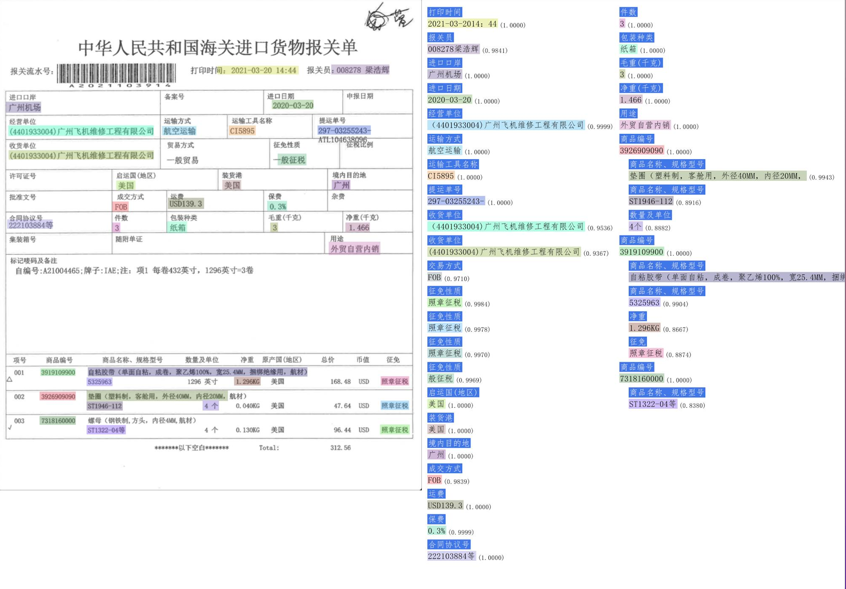This screenshot has width=846, height=589.
Task: Click the blue 包装种类 label in results list
Action: [x=637, y=38]
